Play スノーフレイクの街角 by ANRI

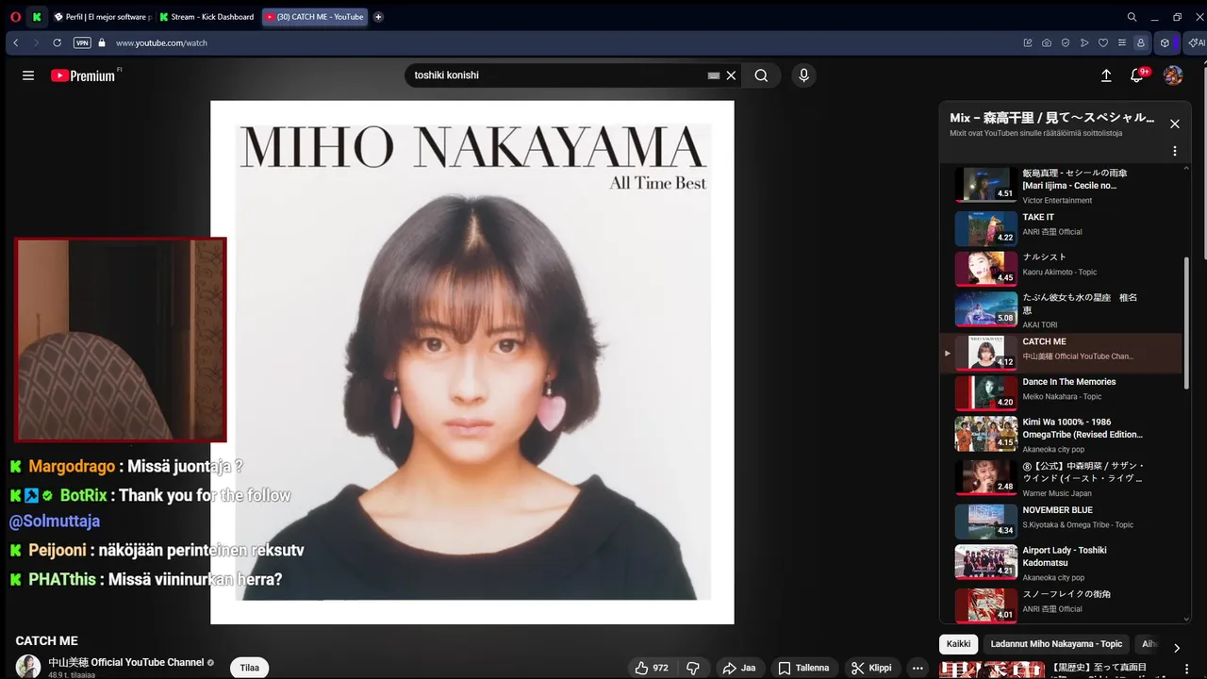pyautogui.click(x=1062, y=604)
